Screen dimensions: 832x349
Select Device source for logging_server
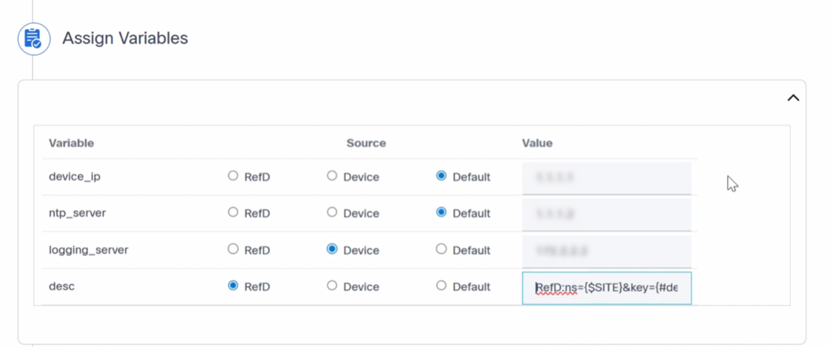pos(332,249)
